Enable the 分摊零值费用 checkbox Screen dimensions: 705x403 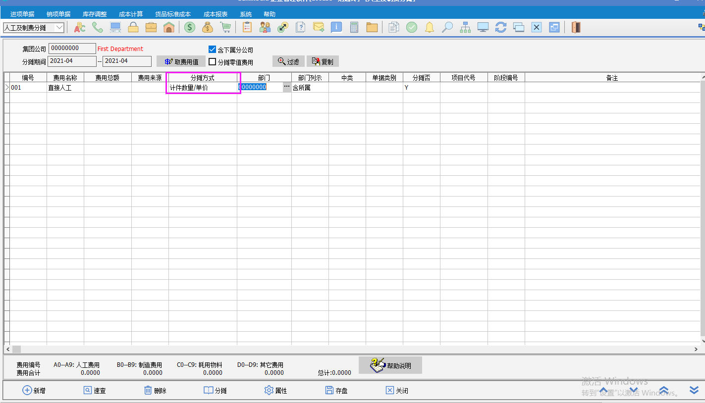213,62
